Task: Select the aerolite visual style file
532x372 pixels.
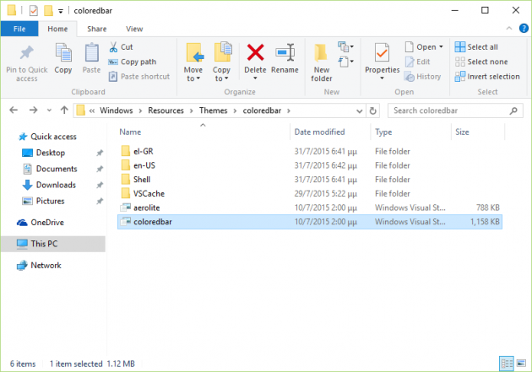Action: 310,208
